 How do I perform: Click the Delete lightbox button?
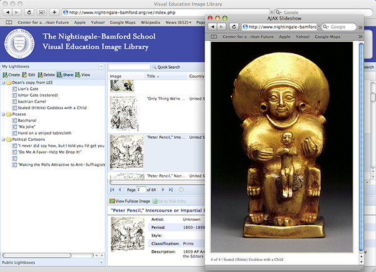tap(46, 75)
